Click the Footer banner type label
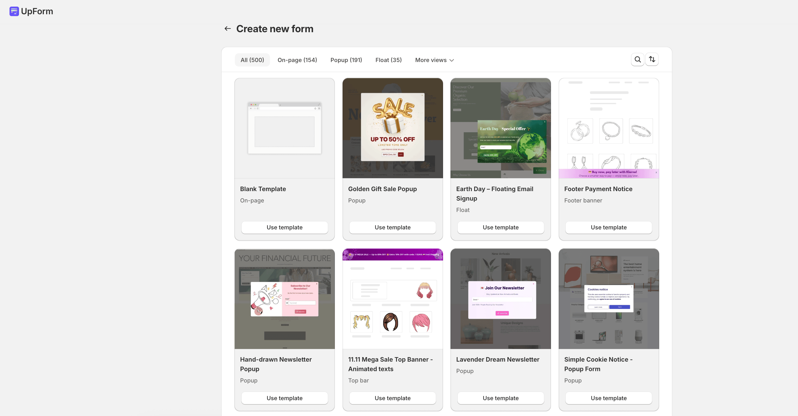 583,200
